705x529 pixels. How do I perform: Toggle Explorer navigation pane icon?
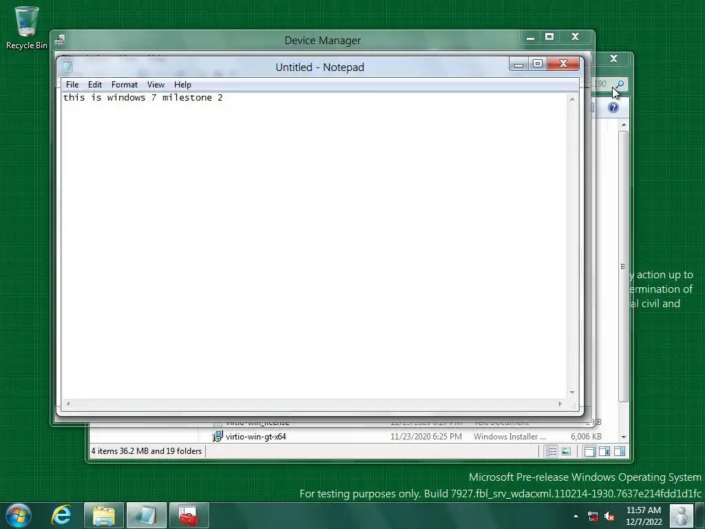(589, 451)
